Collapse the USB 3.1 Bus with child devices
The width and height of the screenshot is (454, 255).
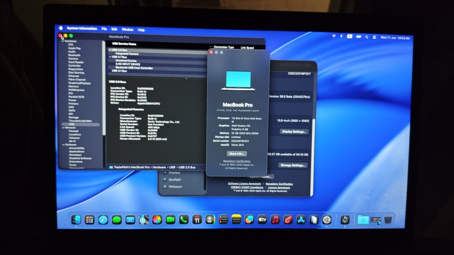click(x=110, y=57)
